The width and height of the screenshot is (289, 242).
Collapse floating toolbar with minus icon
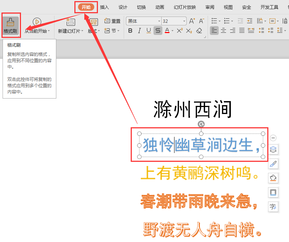pyautogui.click(x=273, y=138)
